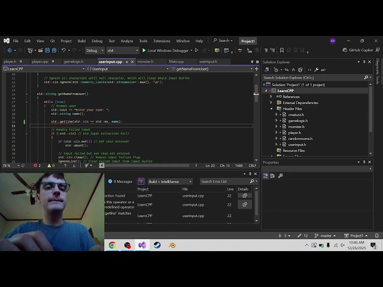Screen dimensions: 383x287
Task: Switch to the monster.h tab
Action: (x=145, y=62)
